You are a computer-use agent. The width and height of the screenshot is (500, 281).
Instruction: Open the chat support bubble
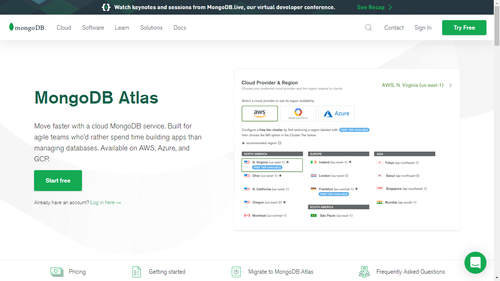click(x=475, y=262)
